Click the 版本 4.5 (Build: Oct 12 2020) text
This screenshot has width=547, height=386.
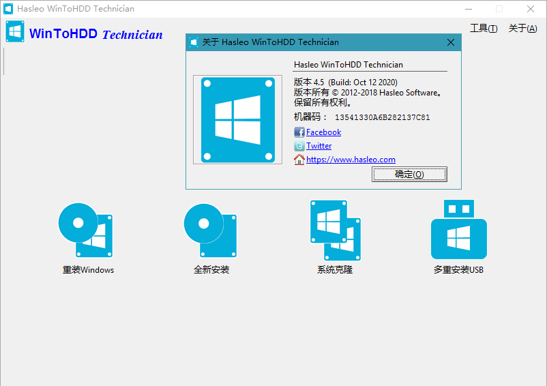345,83
